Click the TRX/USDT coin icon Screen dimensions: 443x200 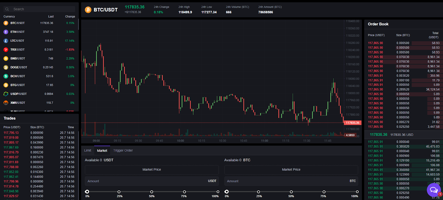[6, 50]
